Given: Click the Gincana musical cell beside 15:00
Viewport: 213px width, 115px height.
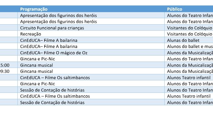Looking at the screenshot, I should pos(91,65).
